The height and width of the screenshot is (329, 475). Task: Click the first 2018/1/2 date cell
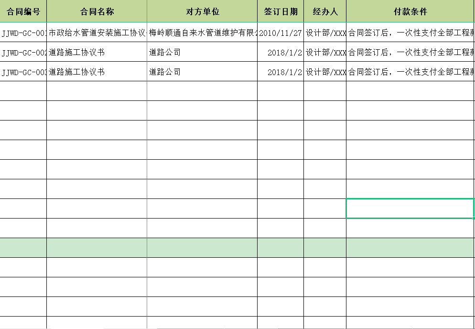tap(279, 53)
